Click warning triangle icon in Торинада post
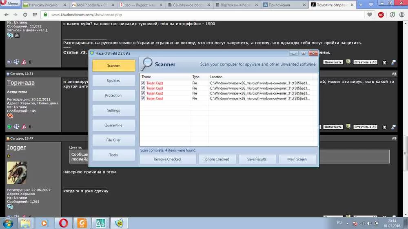The width and height of the screenshot is (408, 229). coord(24,127)
